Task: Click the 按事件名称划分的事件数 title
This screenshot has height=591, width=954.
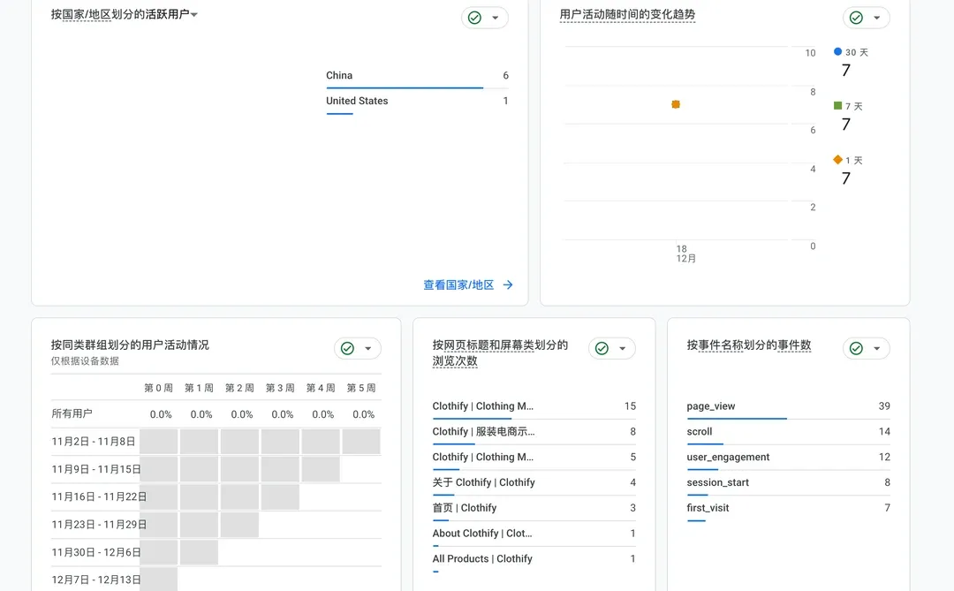Action: 749,345
